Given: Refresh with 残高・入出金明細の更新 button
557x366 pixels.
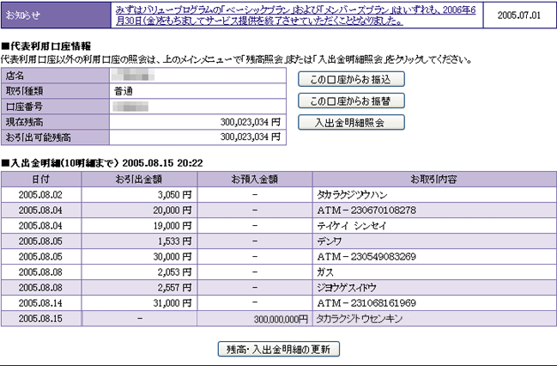Looking at the screenshot, I should point(277,350).
